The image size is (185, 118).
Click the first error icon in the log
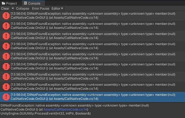(6, 16)
